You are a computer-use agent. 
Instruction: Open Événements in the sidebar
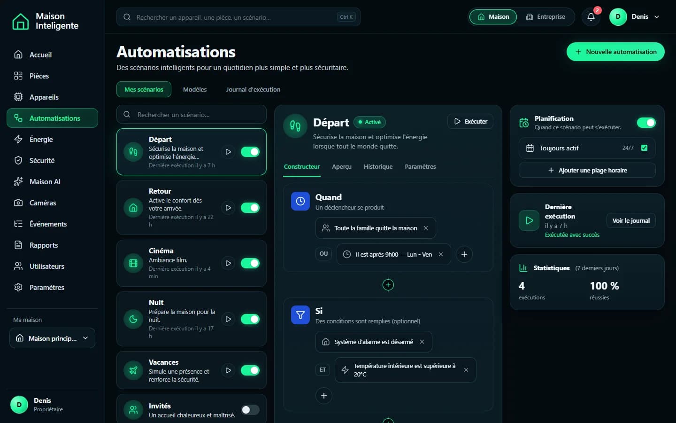click(52, 224)
